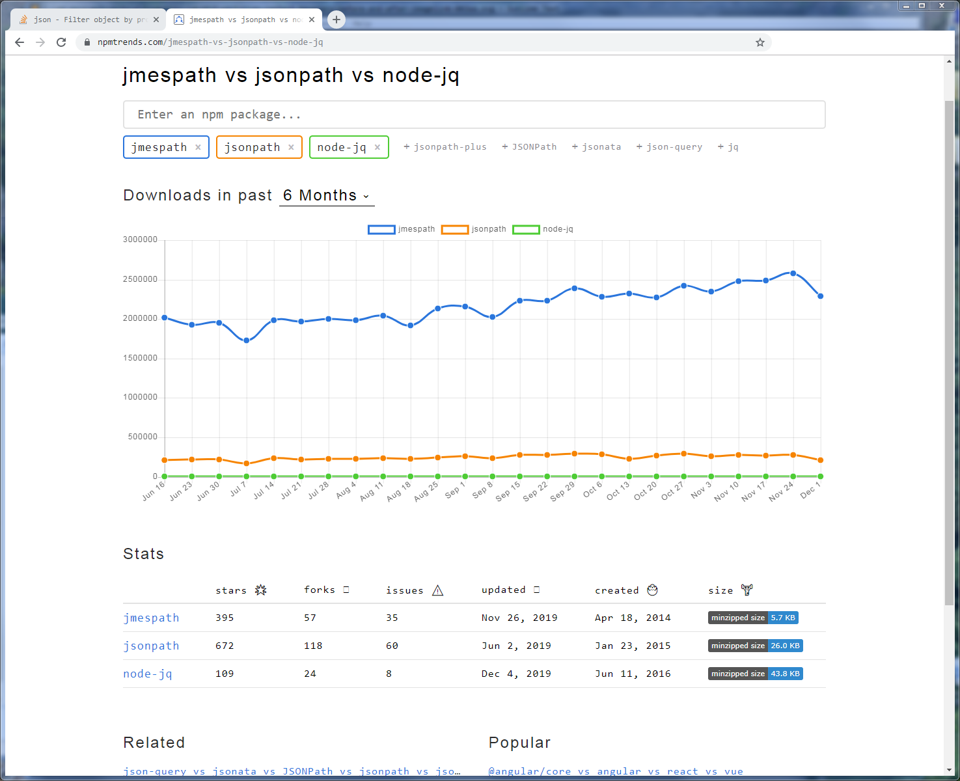Reload the npmtrends page
The width and height of the screenshot is (960, 781).
(61, 42)
